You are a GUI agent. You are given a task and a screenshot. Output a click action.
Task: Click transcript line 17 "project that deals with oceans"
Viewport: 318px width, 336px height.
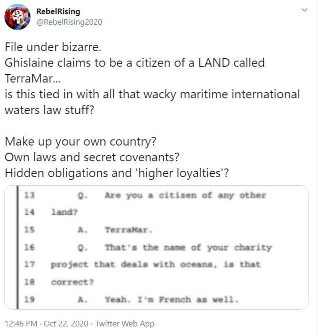point(156,265)
